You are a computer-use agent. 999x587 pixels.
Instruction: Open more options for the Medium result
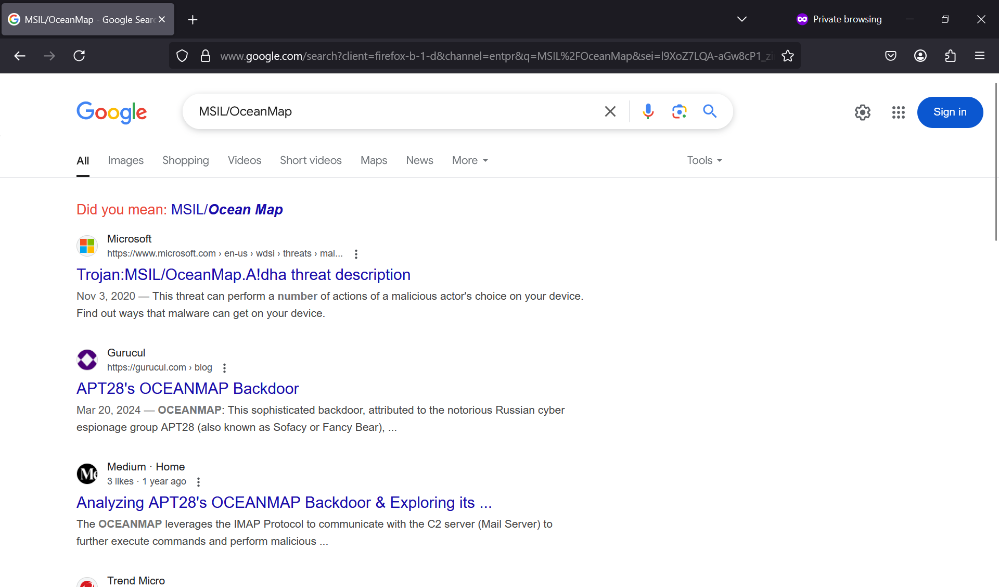[x=198, y=482]
